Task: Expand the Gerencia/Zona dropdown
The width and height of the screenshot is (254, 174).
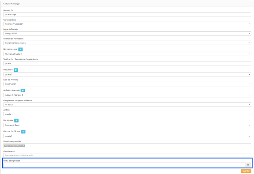Action: (127, 24)
